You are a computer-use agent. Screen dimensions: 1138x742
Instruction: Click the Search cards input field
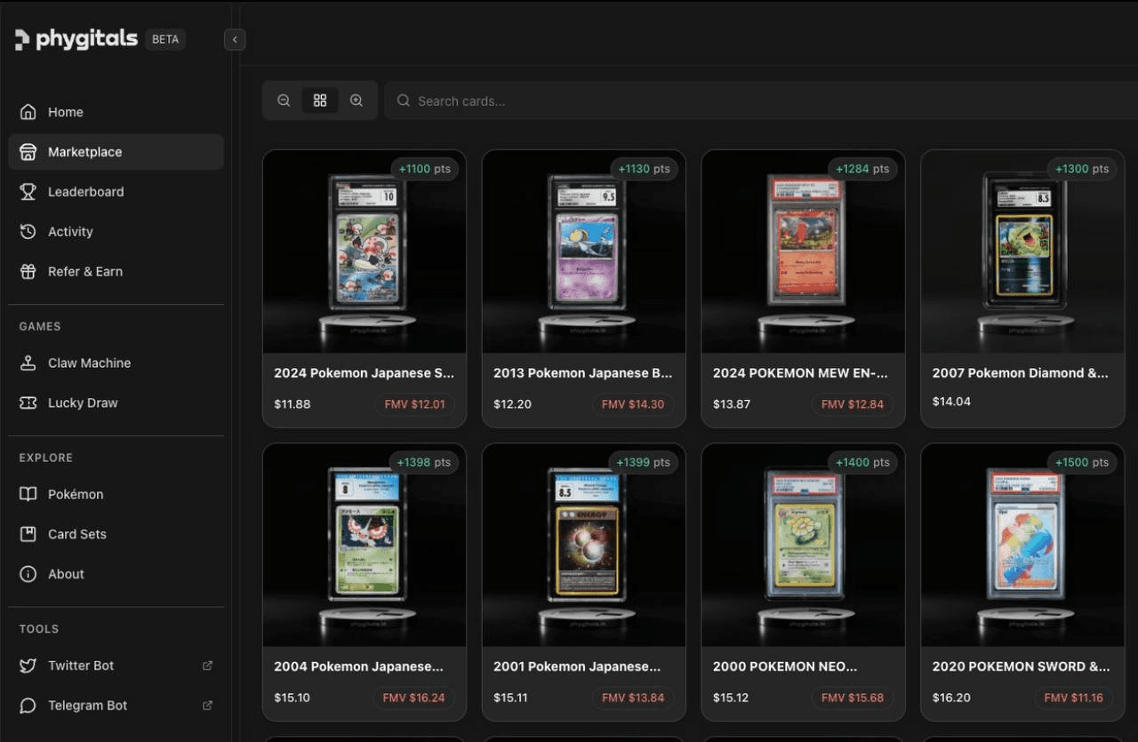pos(762,101)
